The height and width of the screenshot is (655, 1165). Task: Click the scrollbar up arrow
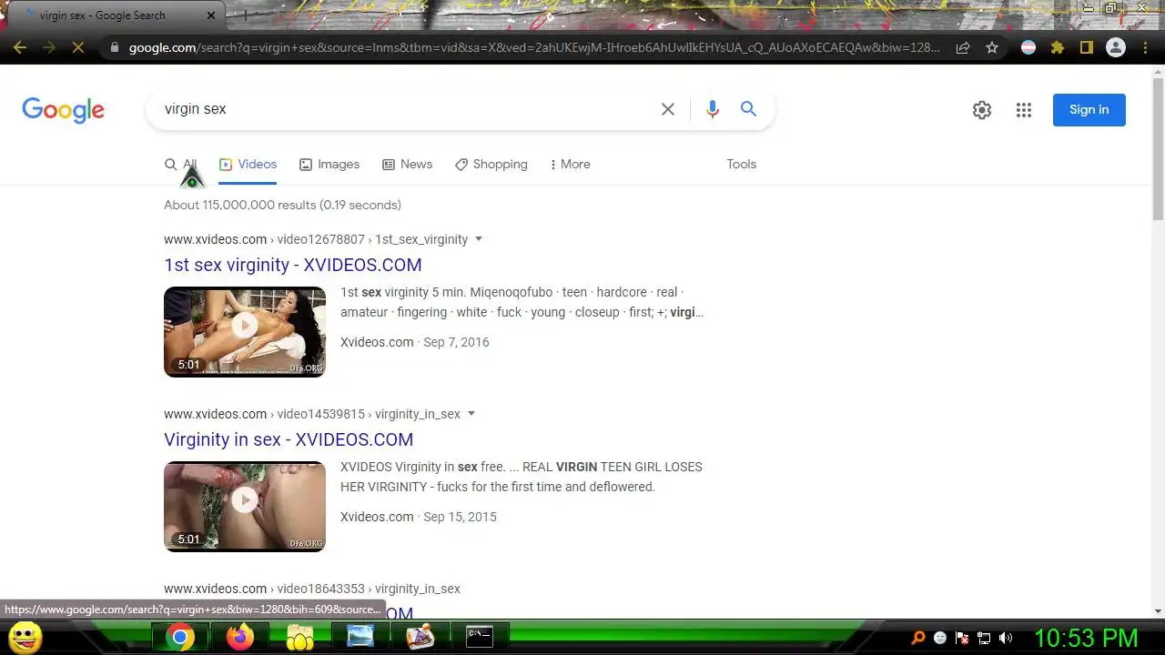click(1158, 71)
